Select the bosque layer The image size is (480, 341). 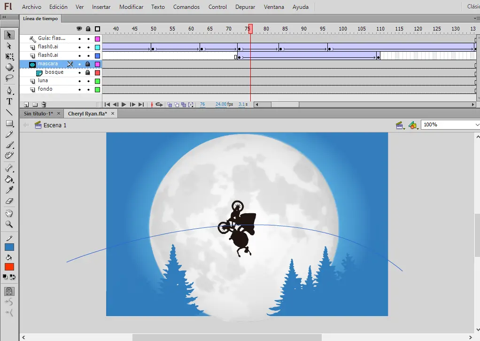coord(54,72)
